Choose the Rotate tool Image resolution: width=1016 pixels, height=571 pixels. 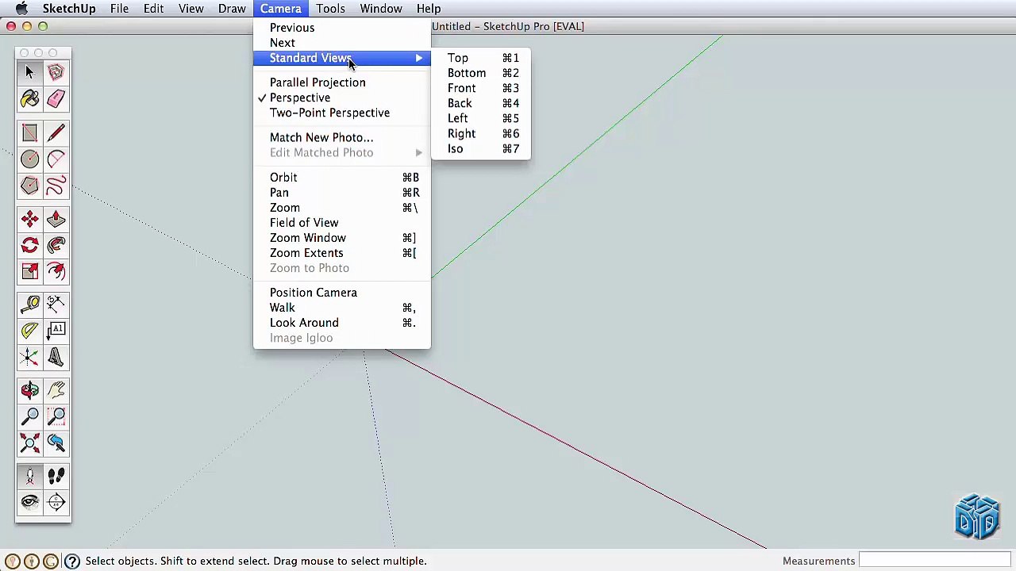(29, 246)
